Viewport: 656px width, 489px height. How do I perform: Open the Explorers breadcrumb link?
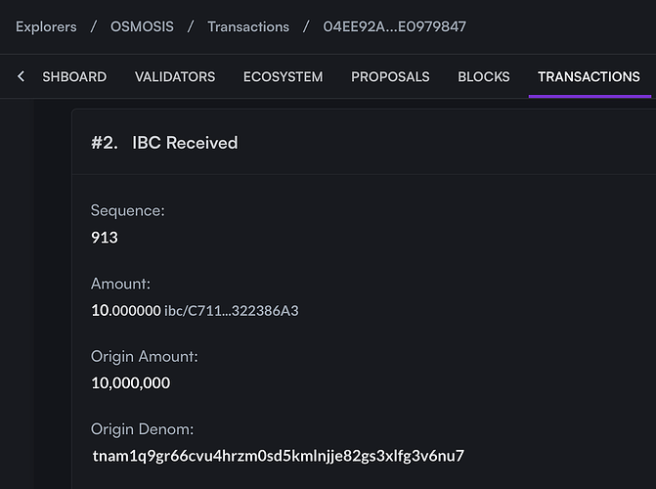[x=46, y=26]
